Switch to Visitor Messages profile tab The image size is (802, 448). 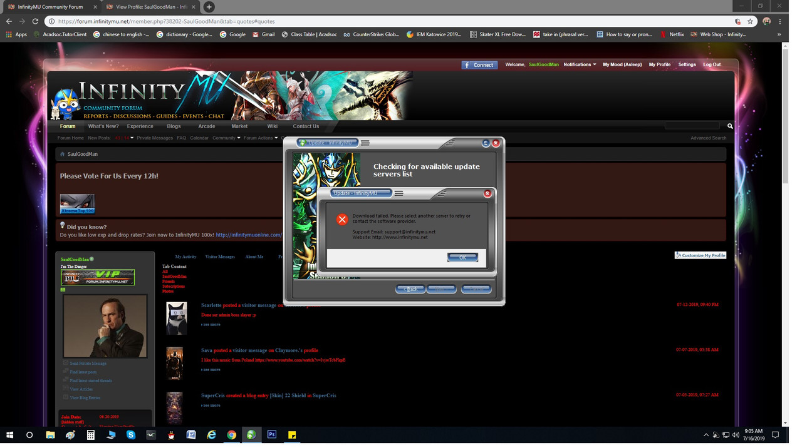(x=220, y=257)
